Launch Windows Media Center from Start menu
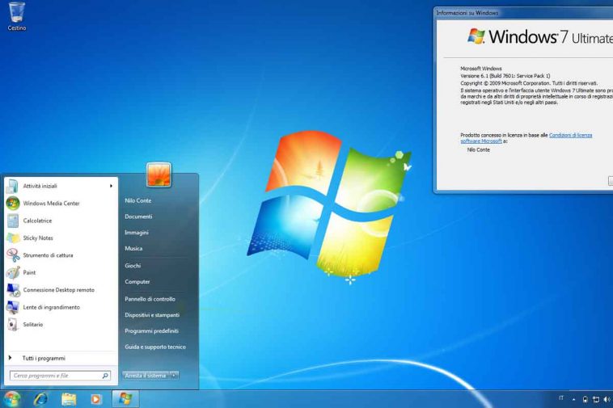This screenshot has width=613, height=408. pos(50,204)
